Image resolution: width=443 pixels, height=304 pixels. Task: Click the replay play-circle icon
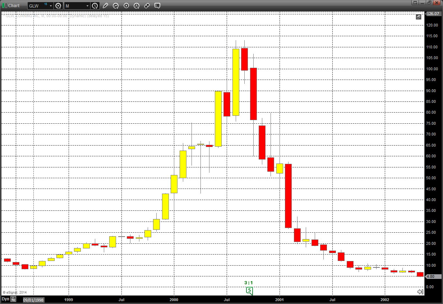126,6
